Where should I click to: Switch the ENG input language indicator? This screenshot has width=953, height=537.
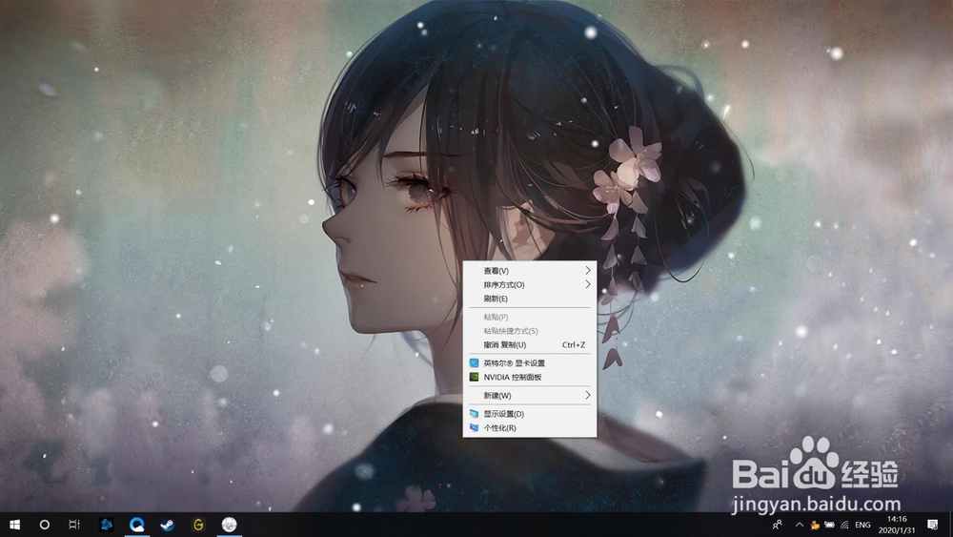[862, 525]
